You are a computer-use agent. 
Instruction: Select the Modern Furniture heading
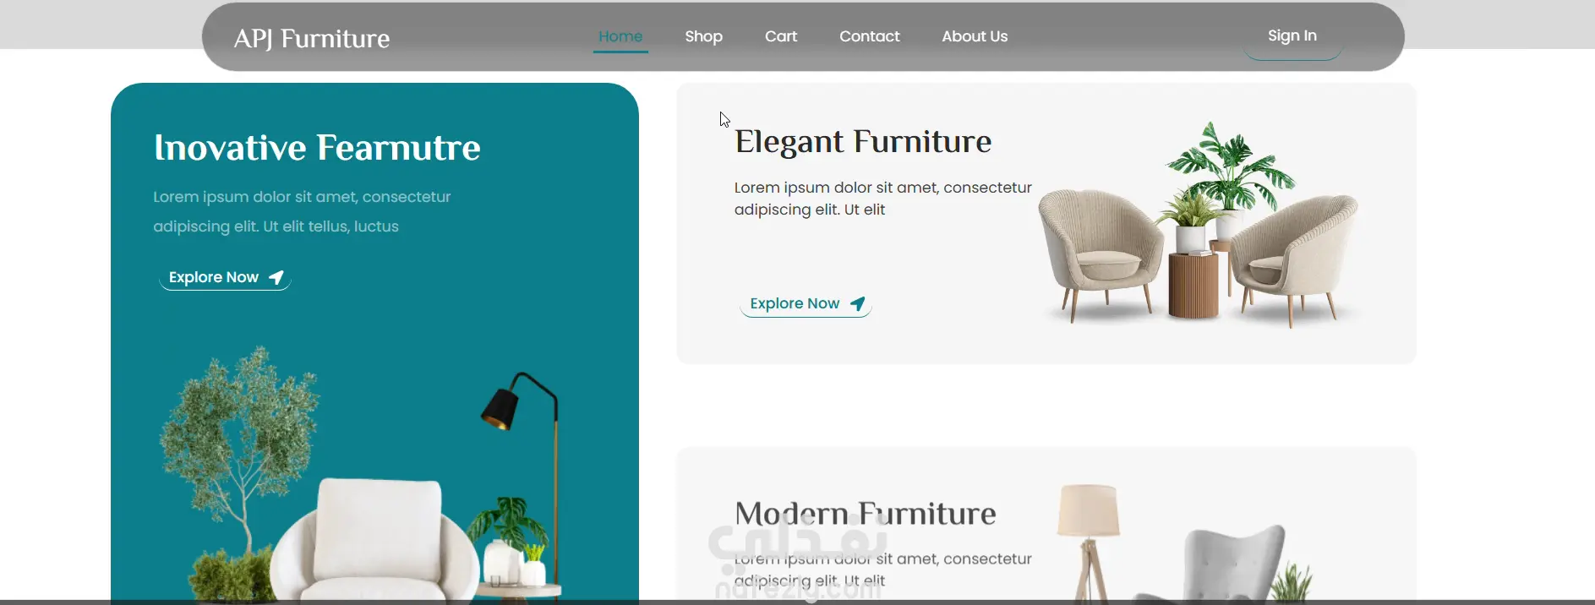pos(866,514)
